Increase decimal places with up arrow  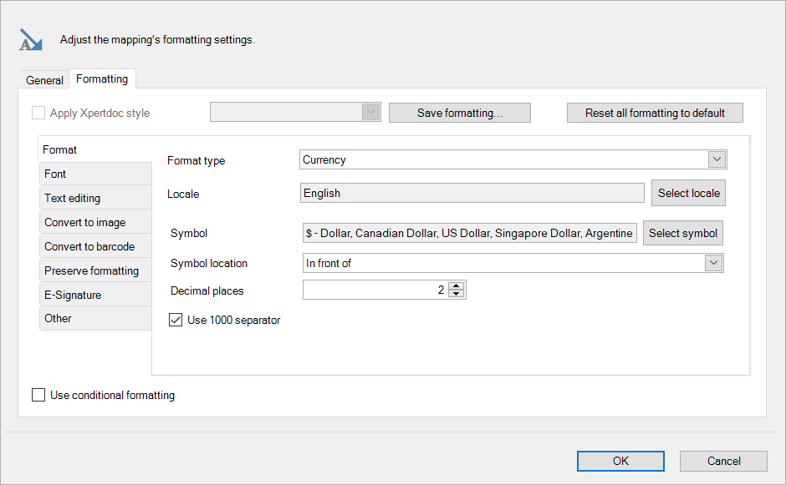click(x=456, y=285)
